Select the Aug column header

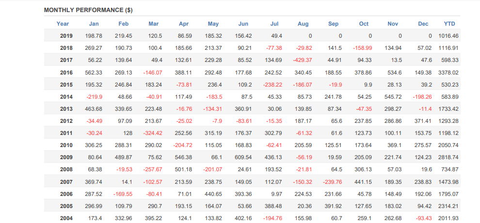303,24
